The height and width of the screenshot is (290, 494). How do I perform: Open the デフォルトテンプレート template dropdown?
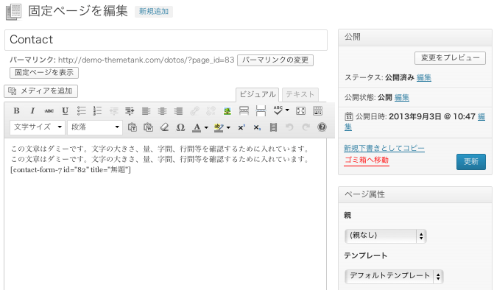[394, 276]
